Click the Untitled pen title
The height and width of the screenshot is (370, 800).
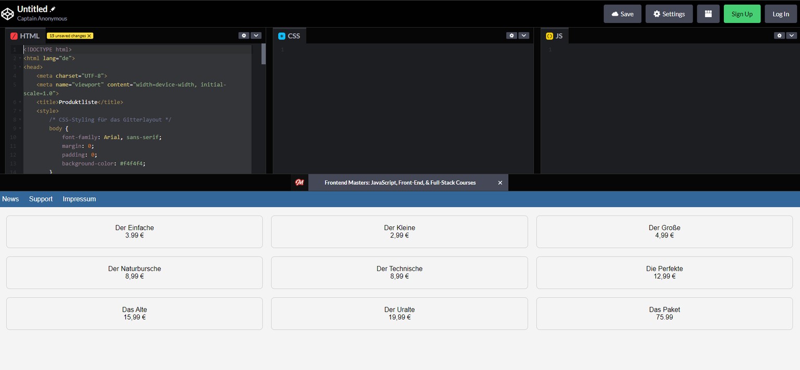click(x=32, y=9)
